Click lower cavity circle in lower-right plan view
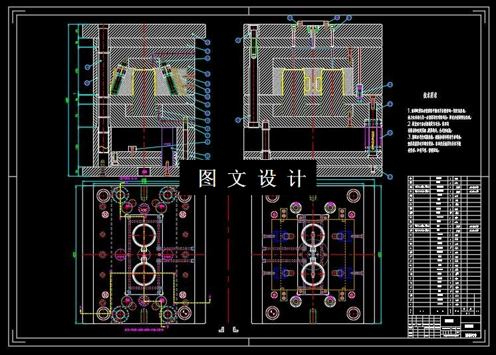The height and width of the screenshot is (355, 496). (x=313, y=273)
